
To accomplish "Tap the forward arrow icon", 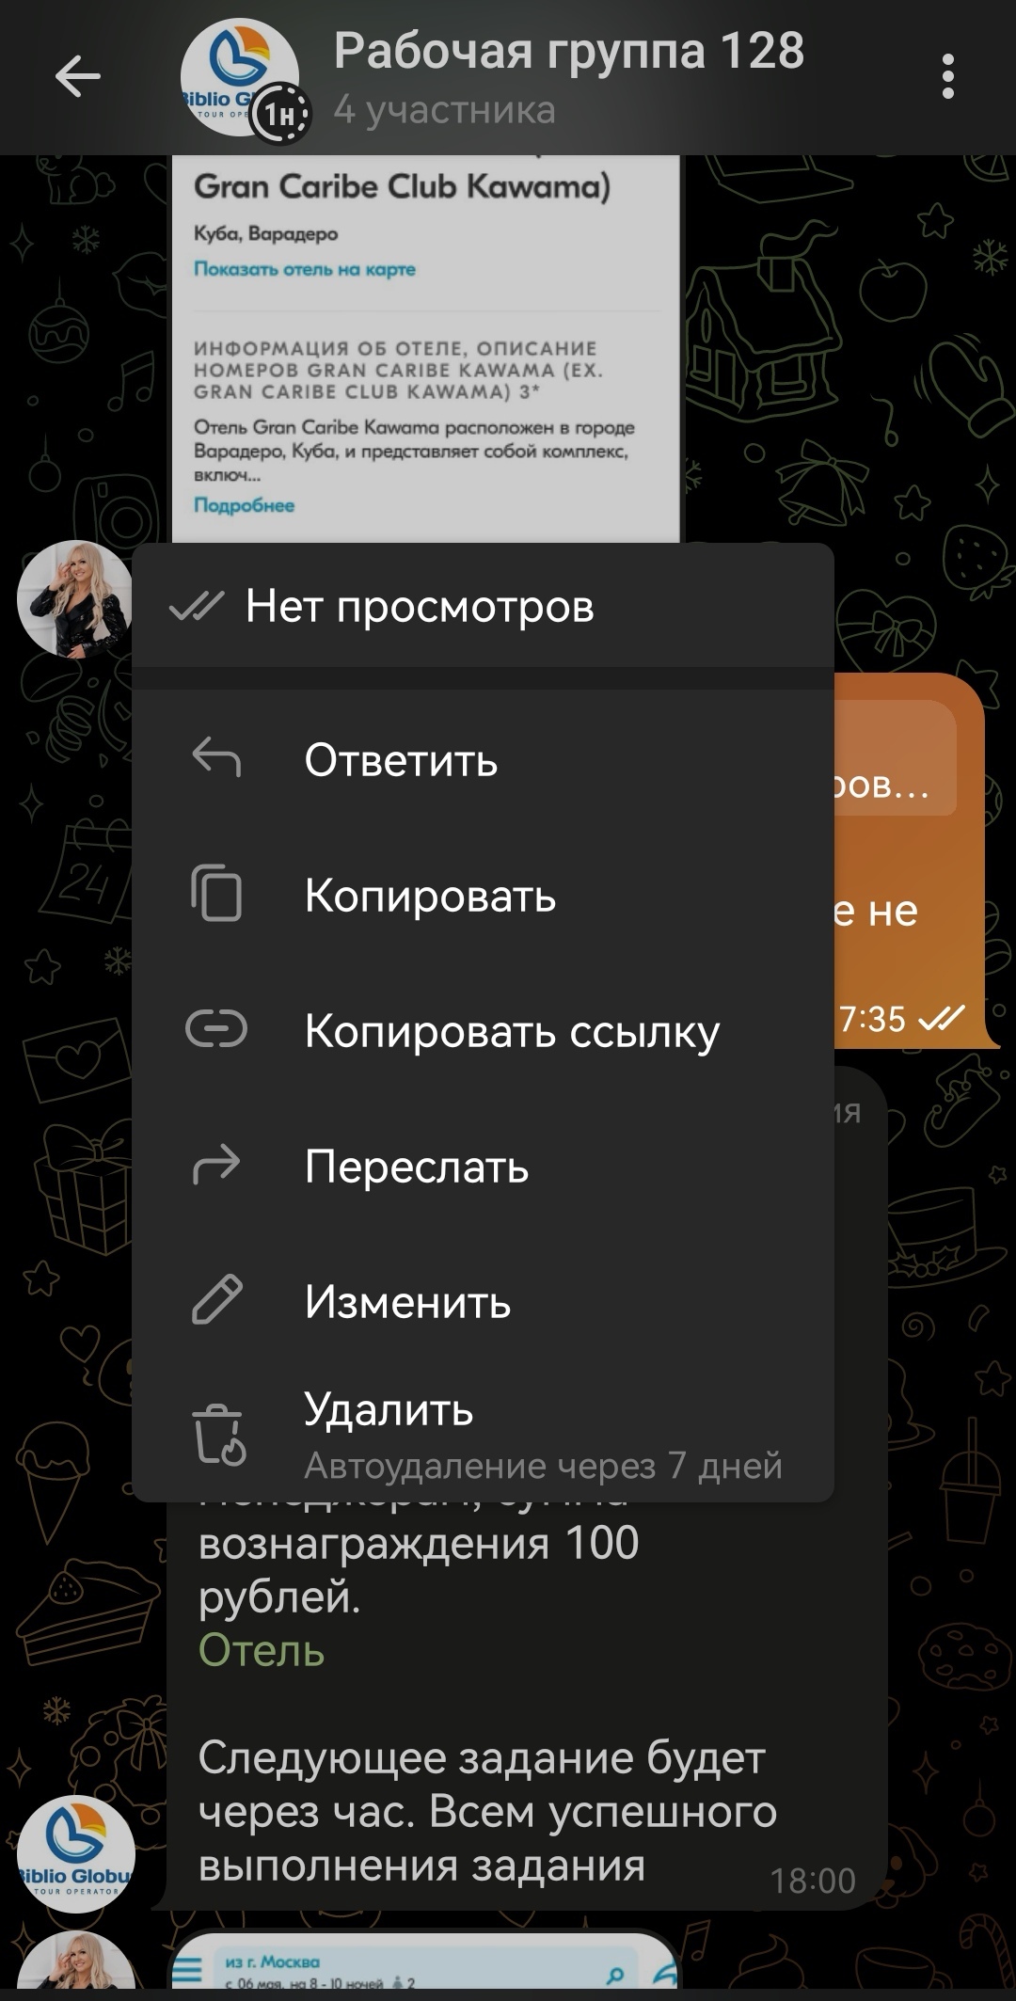I will [x=216, y=1165].
